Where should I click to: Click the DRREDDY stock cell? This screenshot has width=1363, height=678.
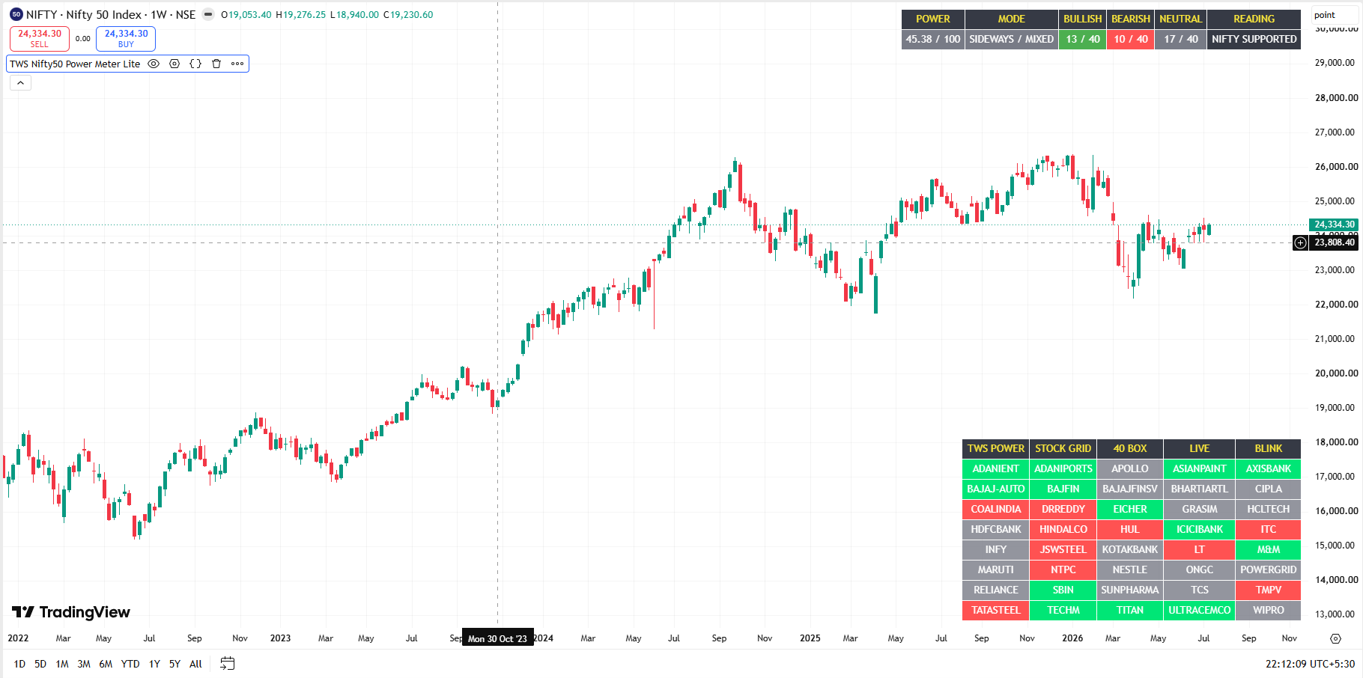click(1063, 509)
